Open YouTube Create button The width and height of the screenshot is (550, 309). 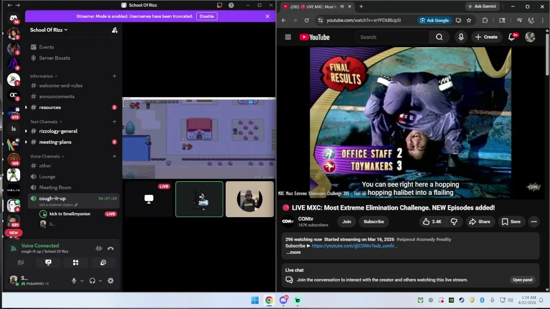486,37
